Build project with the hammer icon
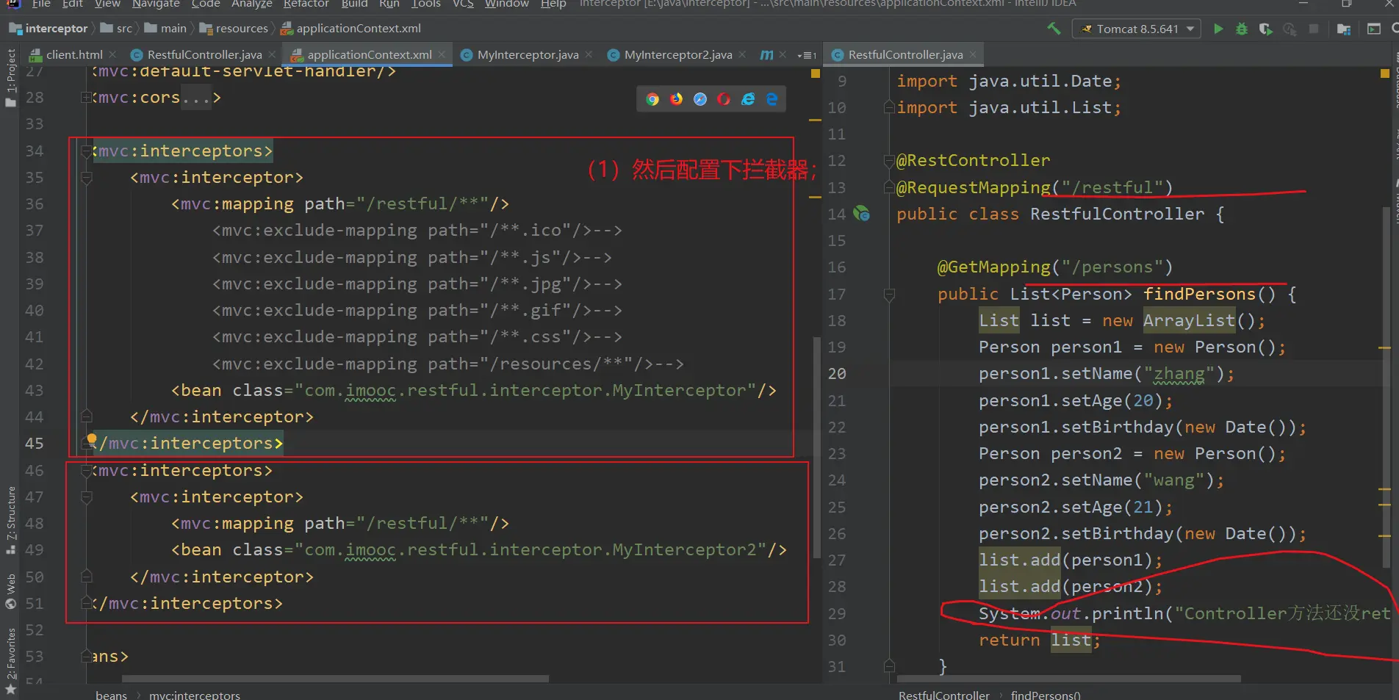1399x700 pixels. coord(1054,29)
